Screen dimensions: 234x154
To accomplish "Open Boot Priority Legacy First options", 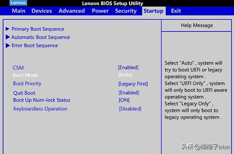I will tap(133, 84).
